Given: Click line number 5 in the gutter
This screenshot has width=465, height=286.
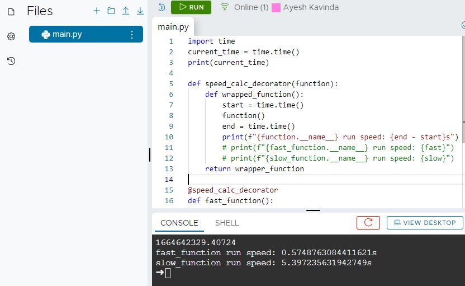Looking at the screenshot, I should pos(171,84).
